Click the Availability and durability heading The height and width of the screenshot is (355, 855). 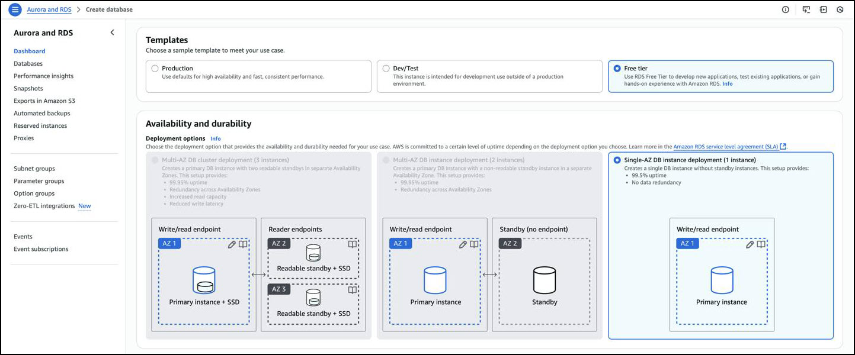point(198,124)
